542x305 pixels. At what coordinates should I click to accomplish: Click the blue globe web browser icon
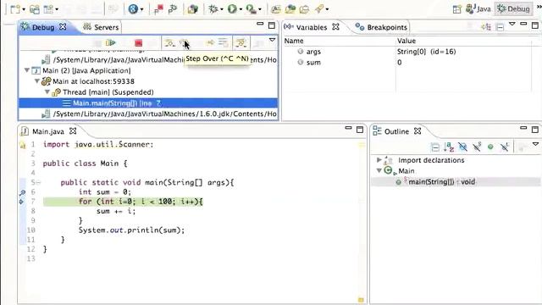(133, 9)
